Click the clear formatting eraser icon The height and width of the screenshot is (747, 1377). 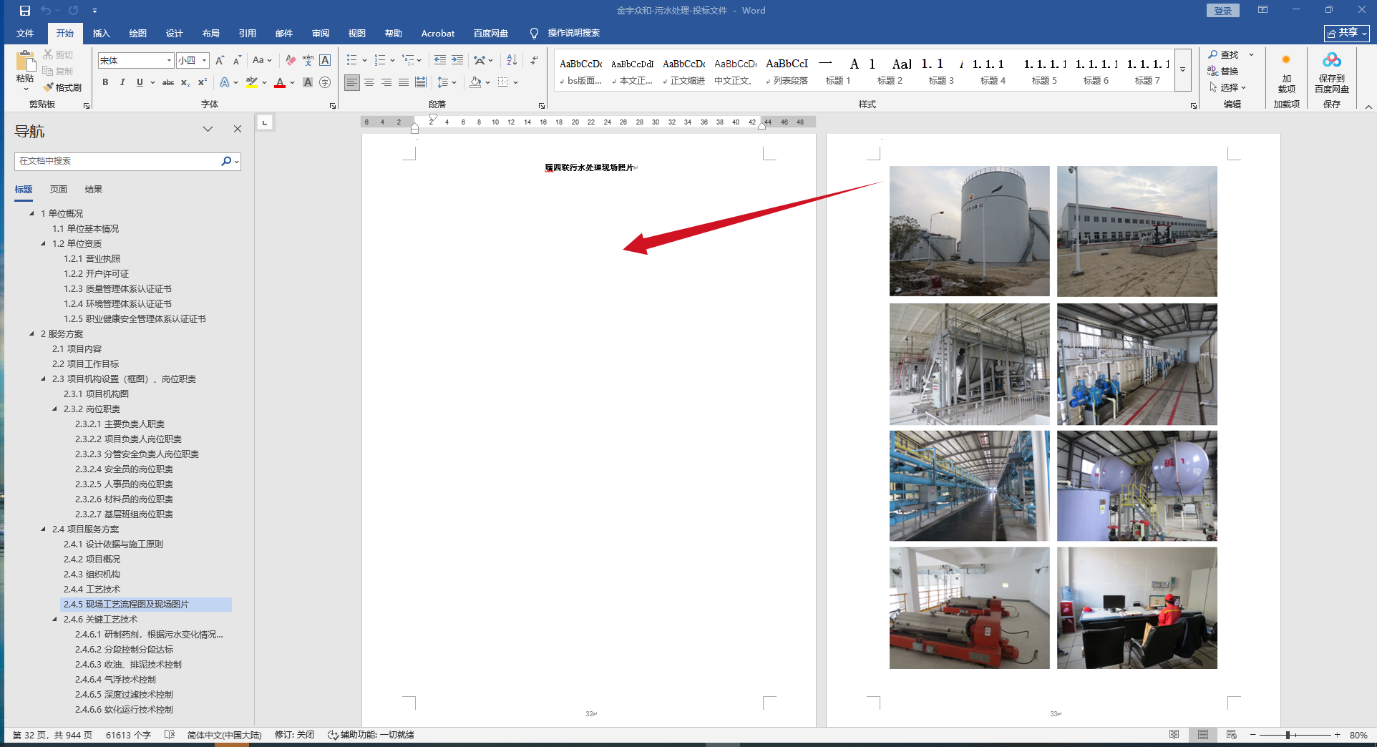click(x=290, y=60)
